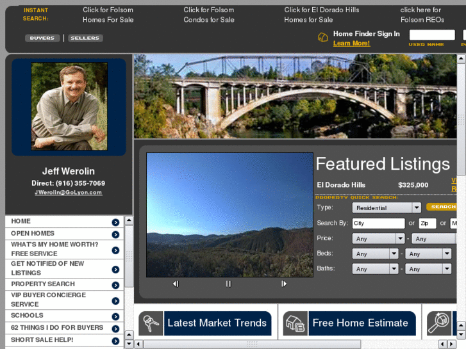Click the arrow icon next to SCHOOLS
The height and width of the screenshot is (349, 466).
click(x=115, y=316)
